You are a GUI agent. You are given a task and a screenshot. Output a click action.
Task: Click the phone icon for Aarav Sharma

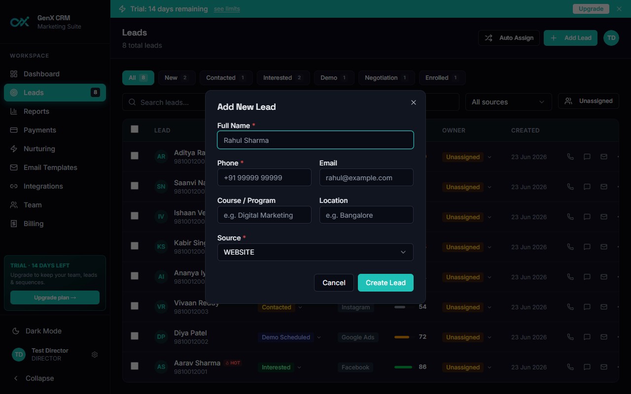coord(570,367)
